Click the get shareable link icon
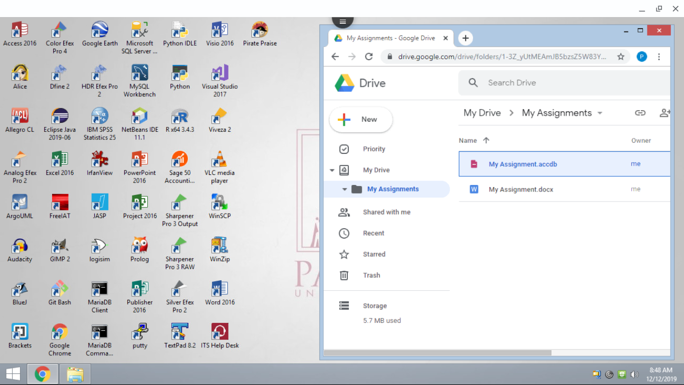Viewport: 684px width, 385px height. click(640, 113)
